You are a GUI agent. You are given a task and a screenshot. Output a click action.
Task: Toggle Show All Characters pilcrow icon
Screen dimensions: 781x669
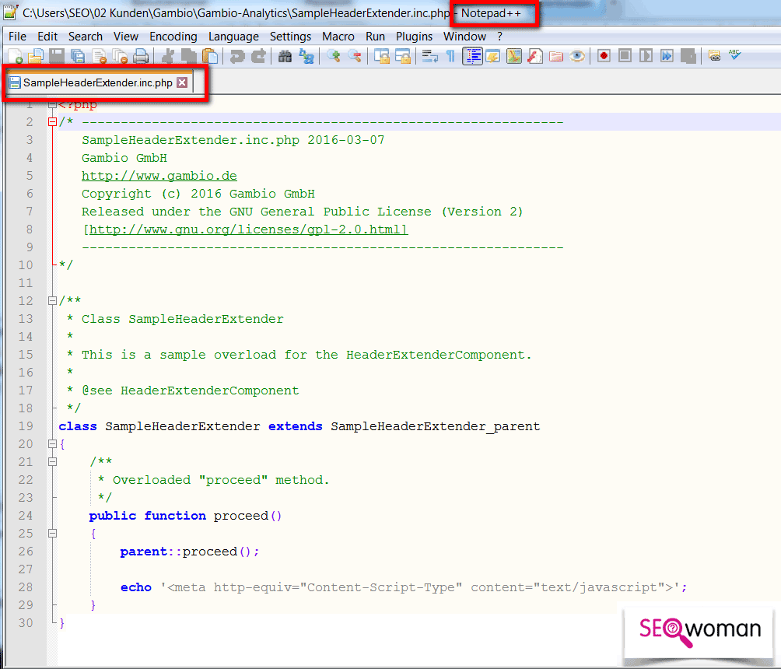point(450,56)
